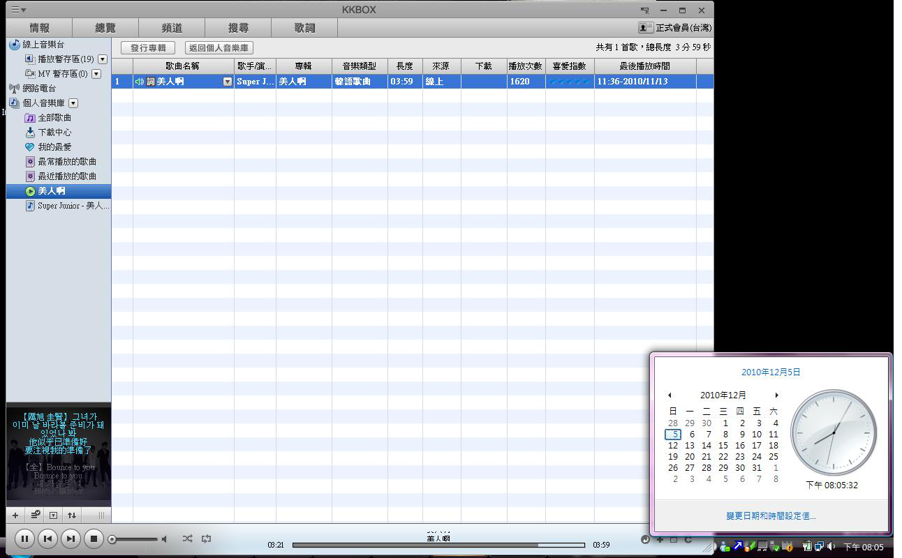Select day 25 in the calendar
Image resolution: width=902 pixels, height=558 pixels.
click(774, 457)
